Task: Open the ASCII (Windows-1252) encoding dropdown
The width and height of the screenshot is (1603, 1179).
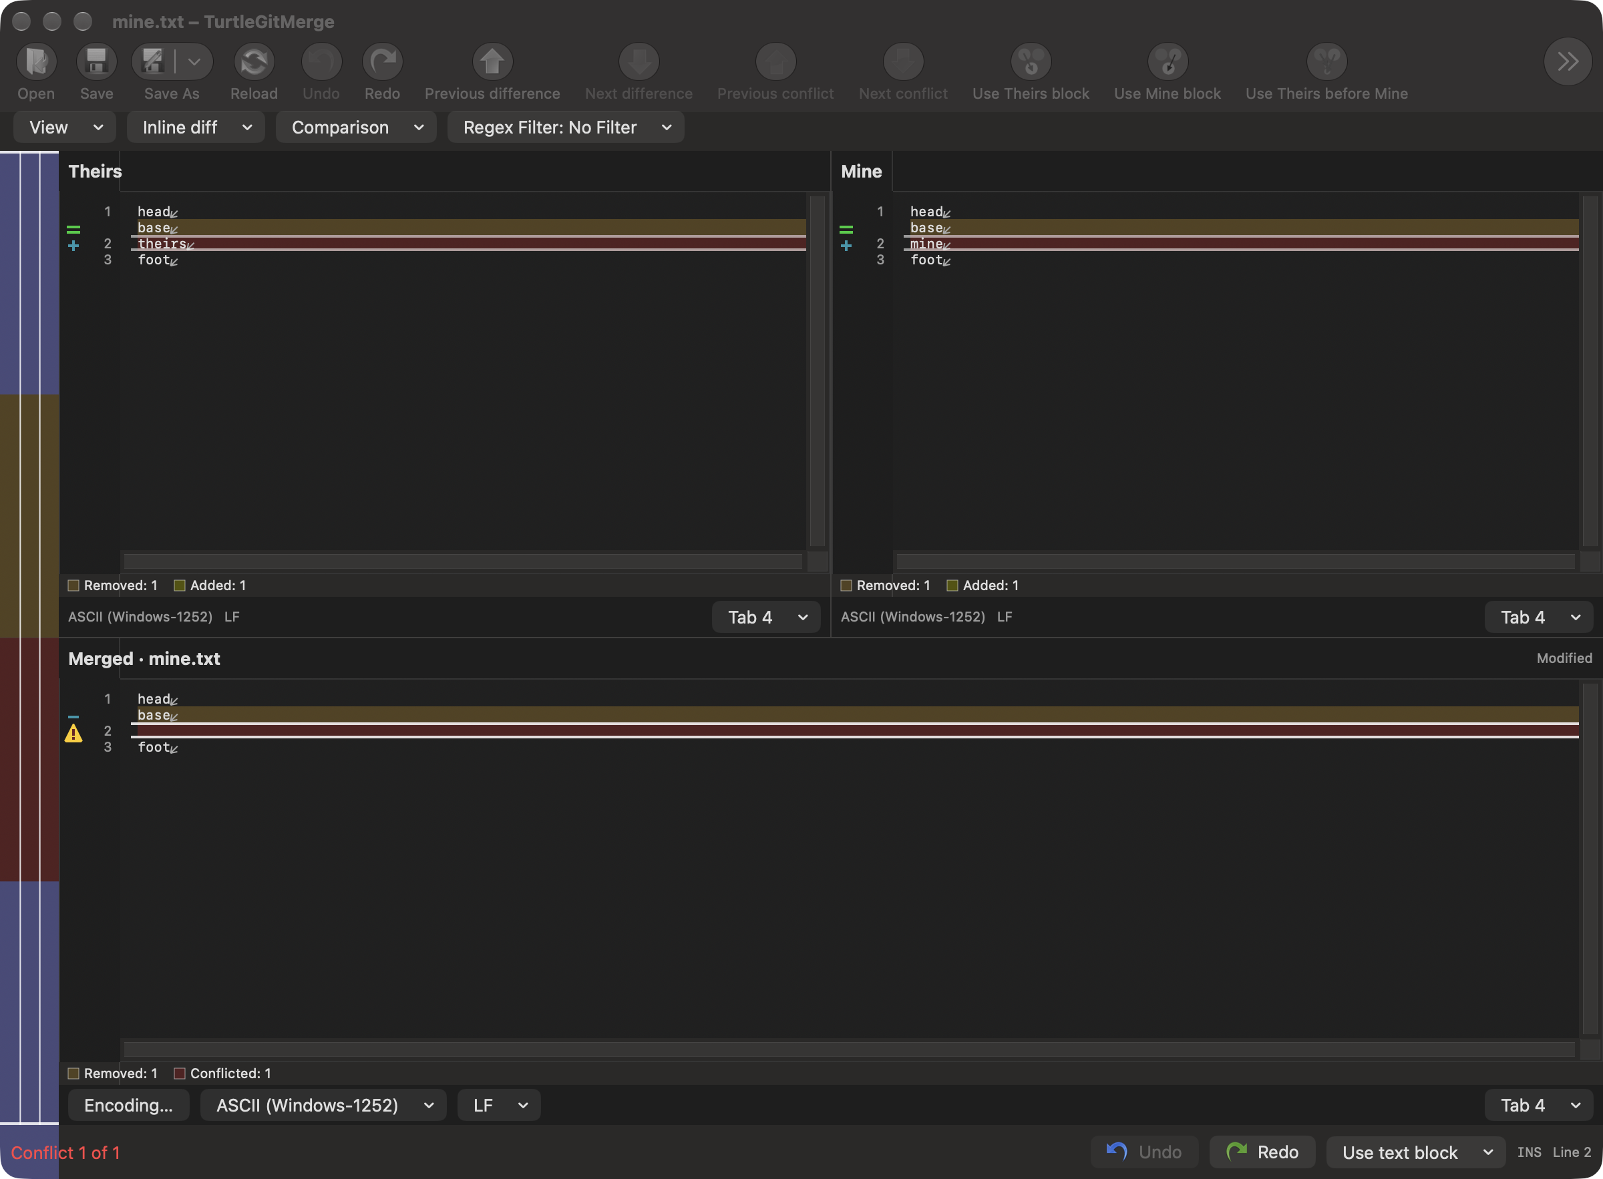Action: 323,1105
